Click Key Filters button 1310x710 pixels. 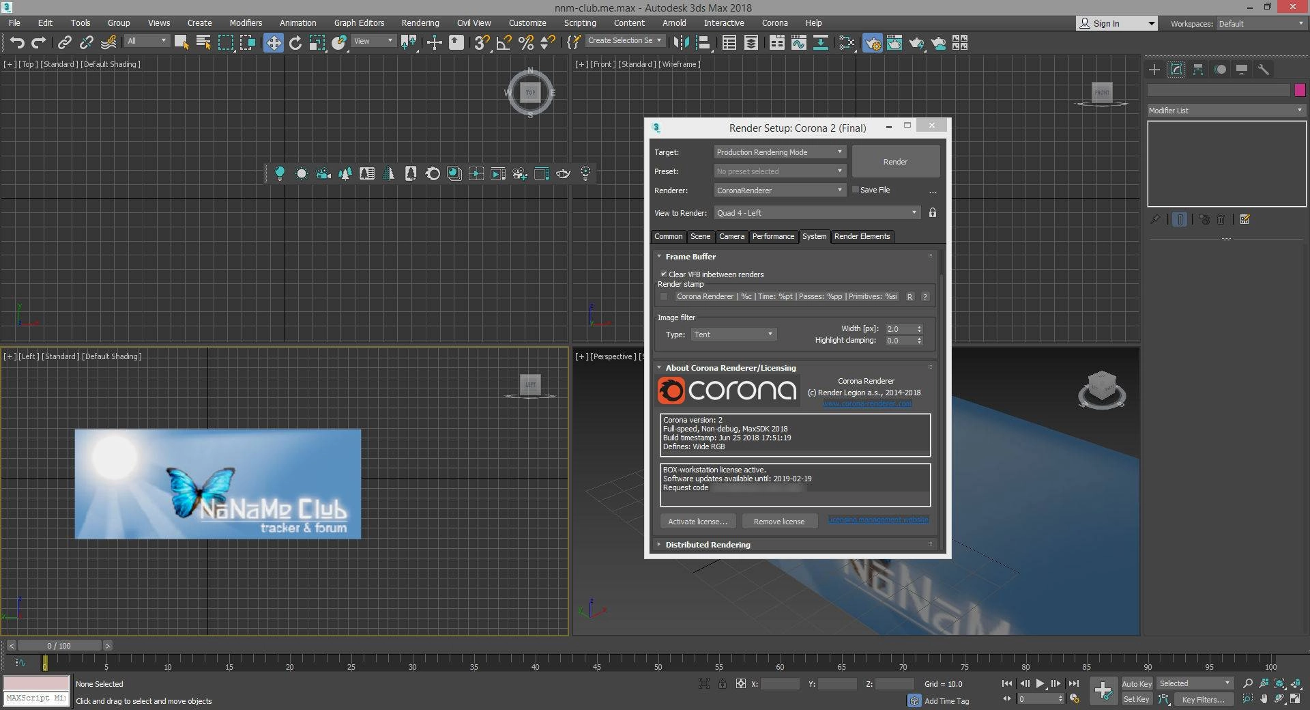pos(1203,699)
